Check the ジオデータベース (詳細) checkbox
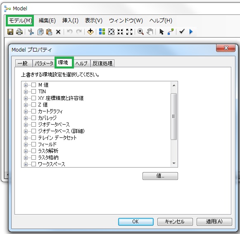The image size is (240, 234). pos(34,131)
